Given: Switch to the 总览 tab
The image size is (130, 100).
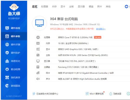Looking at the screenshot, I should point(35,7).
